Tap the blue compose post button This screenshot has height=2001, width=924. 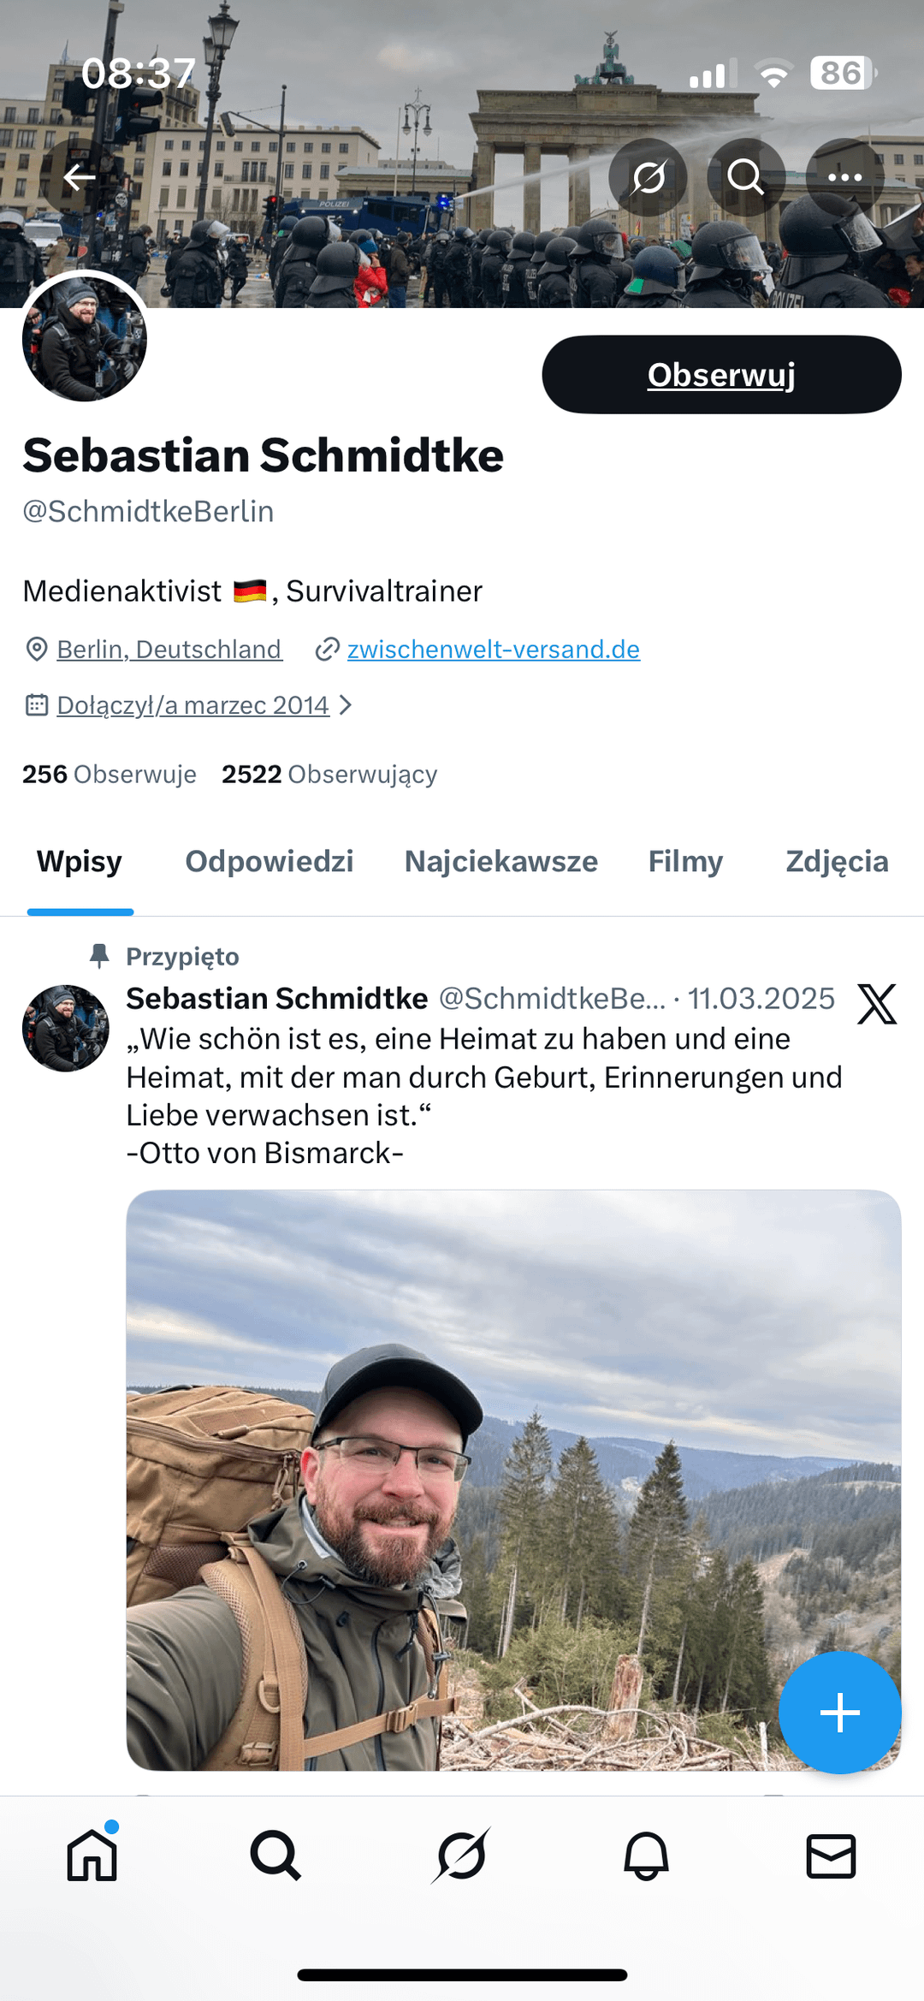[x=839, y=1713]
